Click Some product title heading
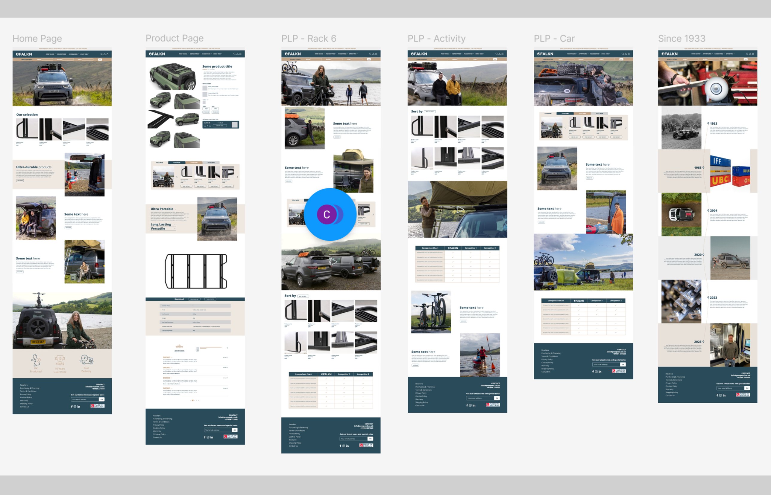 click(217, 67)
